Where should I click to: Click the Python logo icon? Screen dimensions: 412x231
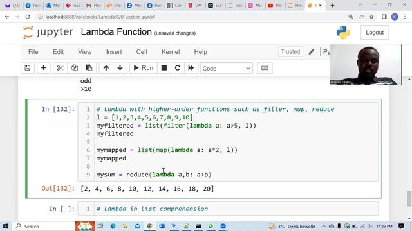point(343,33)
